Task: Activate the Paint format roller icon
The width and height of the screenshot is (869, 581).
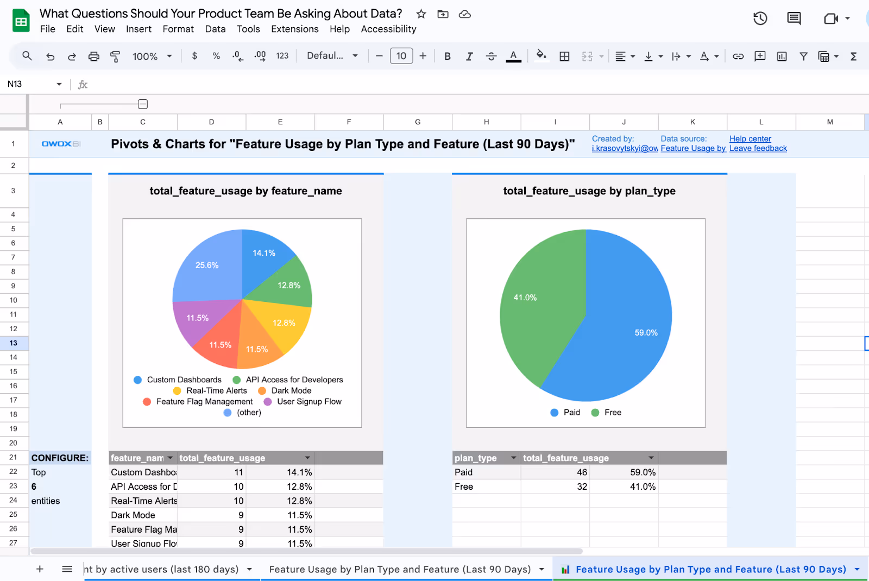Action: click(x=115, y=56)
